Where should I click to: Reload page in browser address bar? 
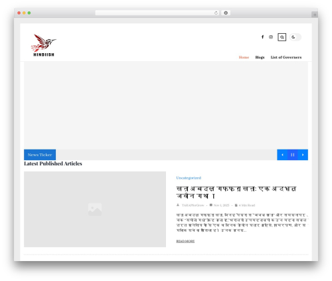tap(216, 13)
